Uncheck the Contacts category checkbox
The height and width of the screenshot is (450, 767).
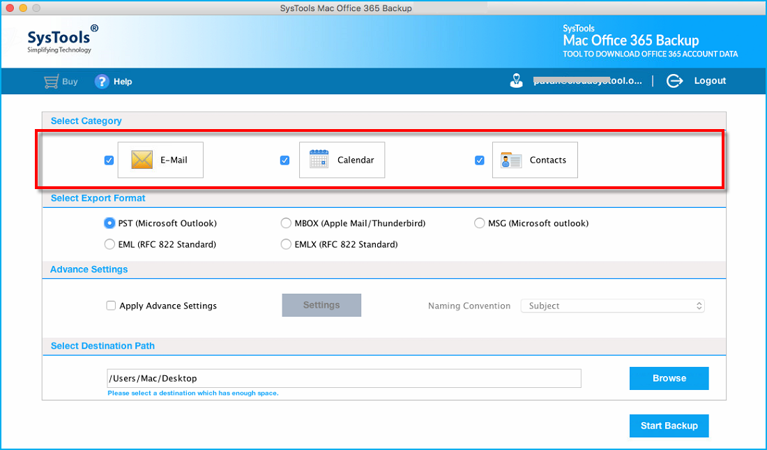coord(480,160)
